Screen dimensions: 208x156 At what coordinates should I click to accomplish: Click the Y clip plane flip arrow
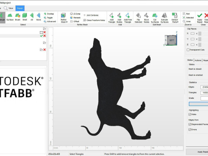click(197, 39)
